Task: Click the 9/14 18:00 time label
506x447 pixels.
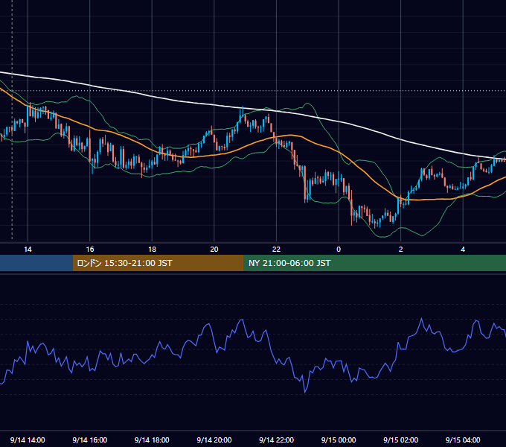Action: [x=152, y=440]
